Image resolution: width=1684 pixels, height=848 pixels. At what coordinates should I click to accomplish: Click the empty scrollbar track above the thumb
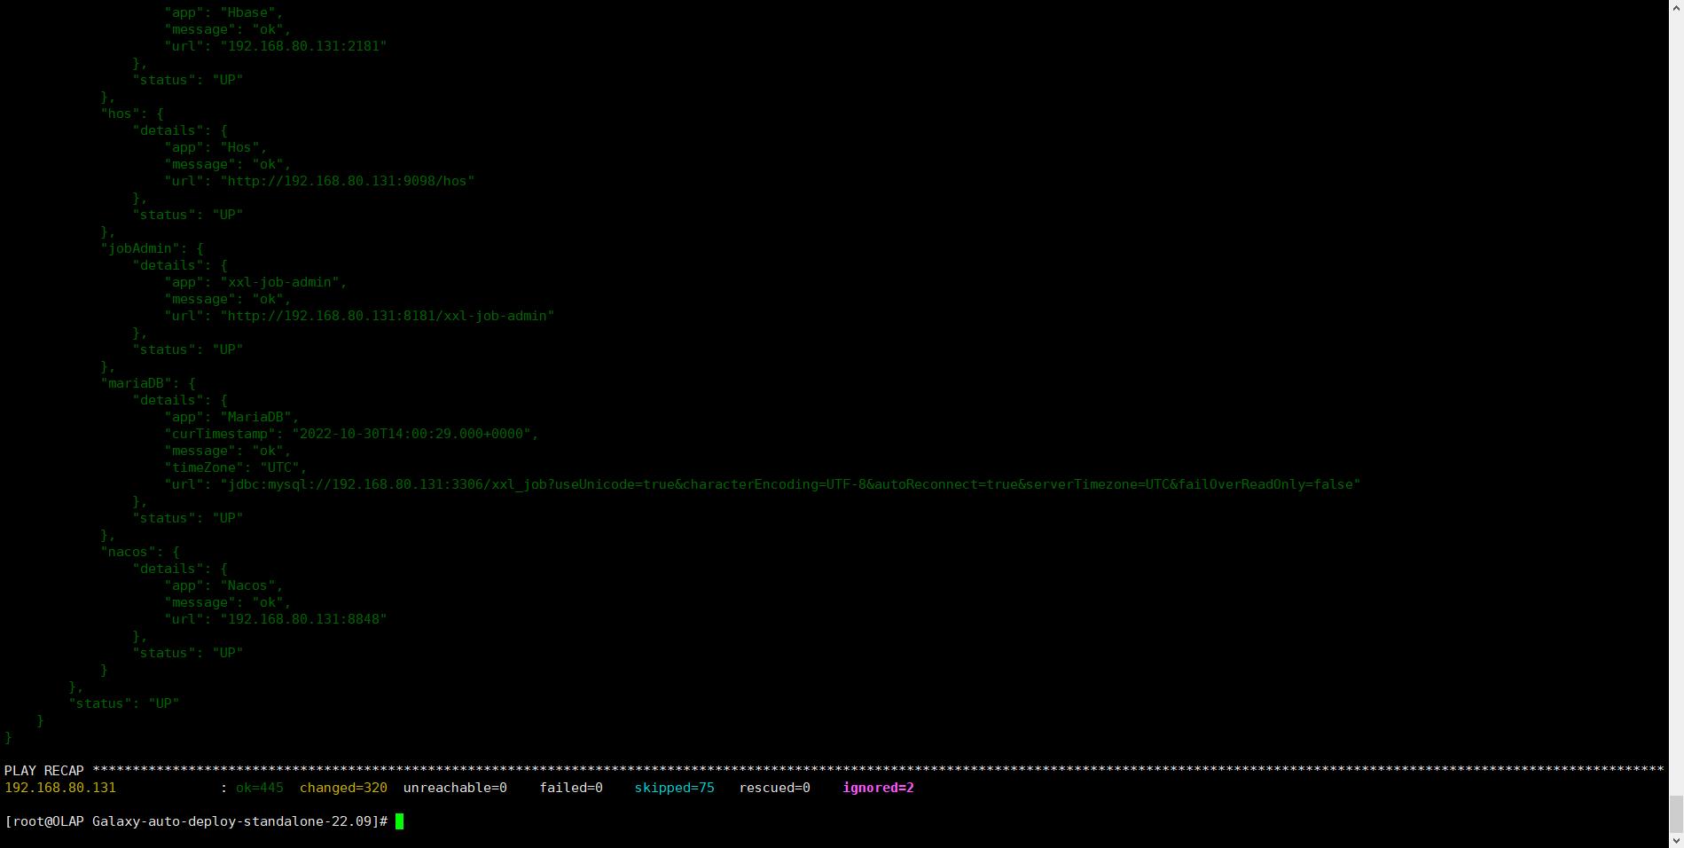coord(1676,399)
